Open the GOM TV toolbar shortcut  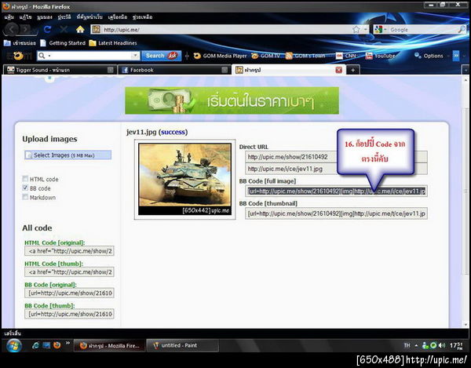tap(265, 56)
